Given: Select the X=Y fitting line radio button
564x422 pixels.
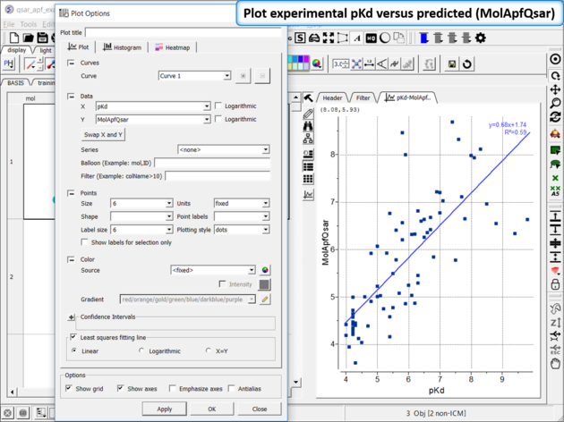Looking at the screenshot, I should click(209, 351).
